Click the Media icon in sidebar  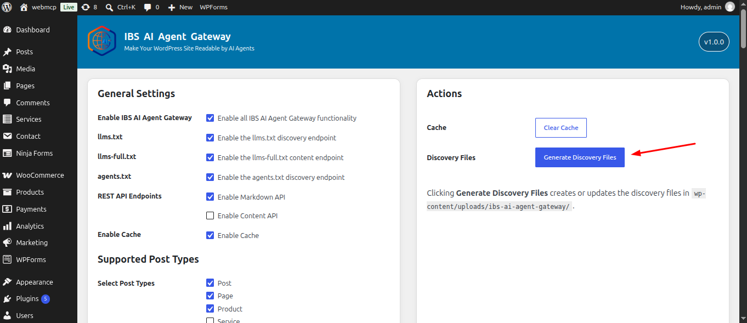click(7, 69)
